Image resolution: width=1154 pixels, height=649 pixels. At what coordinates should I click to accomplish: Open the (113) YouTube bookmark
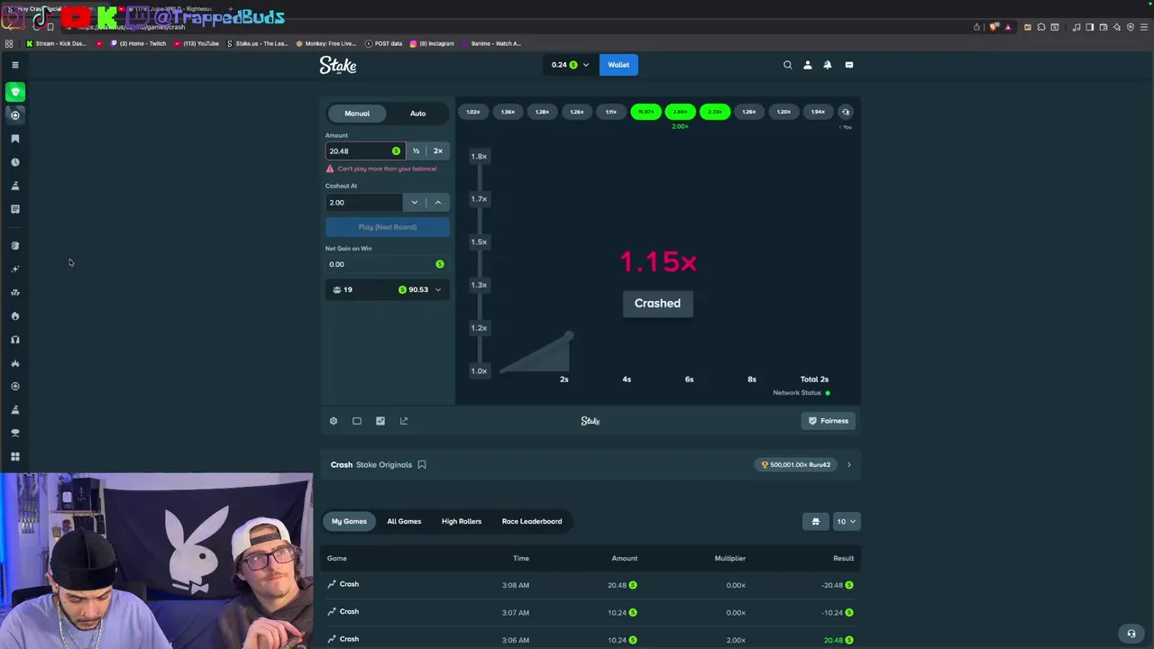click(x=197, y=43)
